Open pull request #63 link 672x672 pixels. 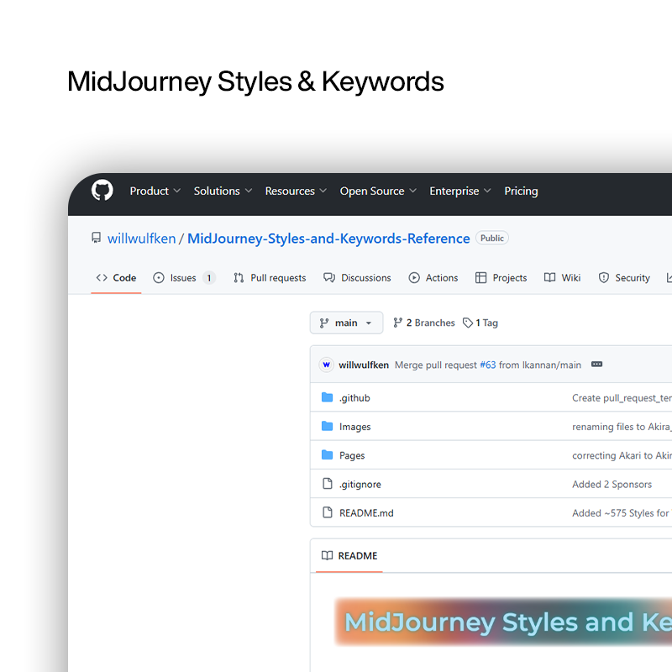tap(488, 365)
